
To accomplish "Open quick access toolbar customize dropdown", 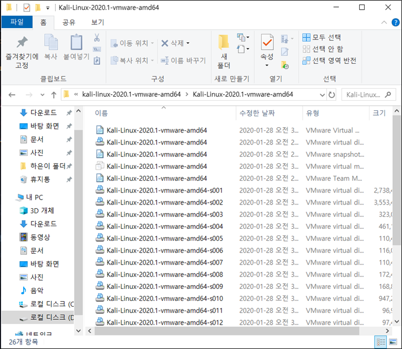I will click(48, 8).
